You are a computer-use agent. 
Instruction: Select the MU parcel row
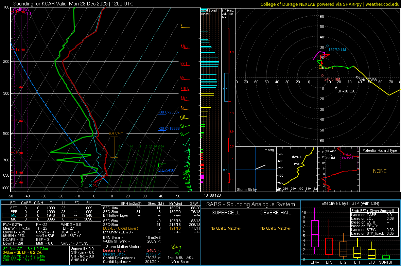click(51, 219)
